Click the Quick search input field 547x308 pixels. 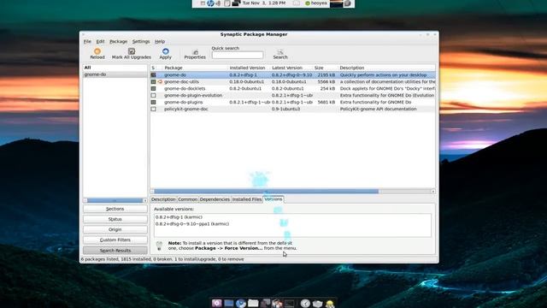[238, 55]
